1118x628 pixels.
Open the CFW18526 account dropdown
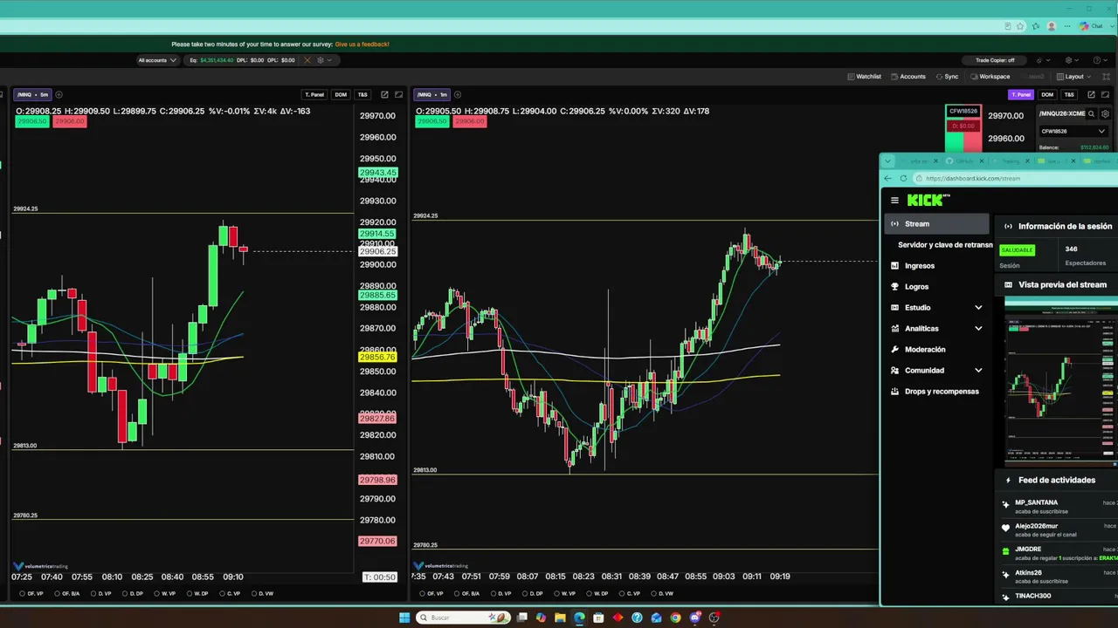(x=1073, y=131)
